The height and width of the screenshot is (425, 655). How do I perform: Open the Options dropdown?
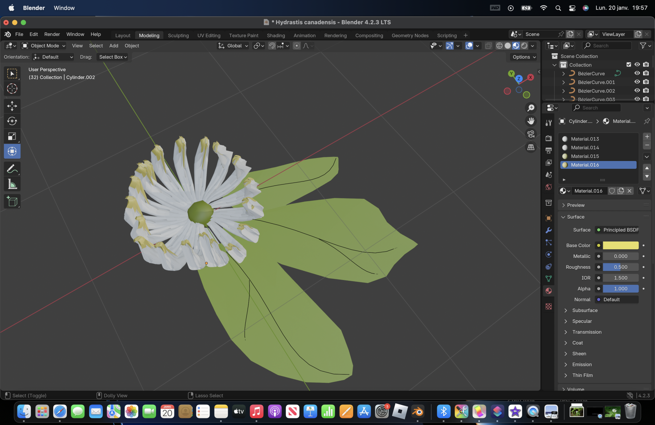tap(524, 57)
